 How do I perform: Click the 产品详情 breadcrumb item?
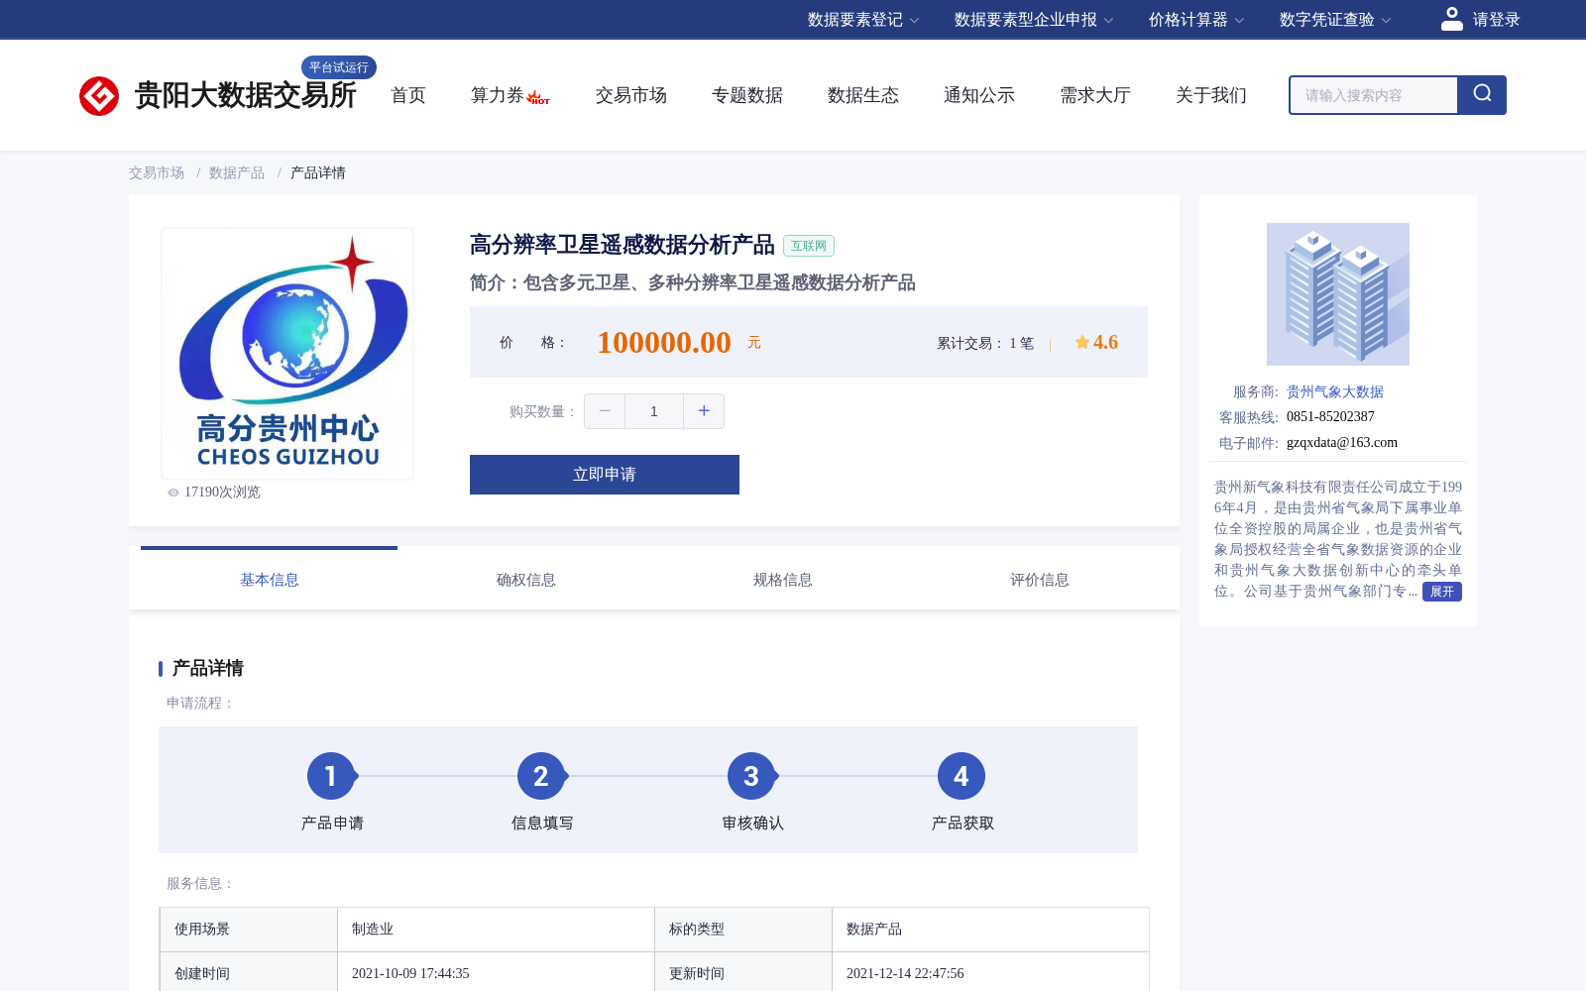tap(317, 172)
